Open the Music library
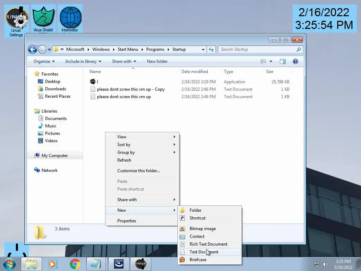Image resolution: width=361 pixels, height=271 pixels. pos(51,126)
